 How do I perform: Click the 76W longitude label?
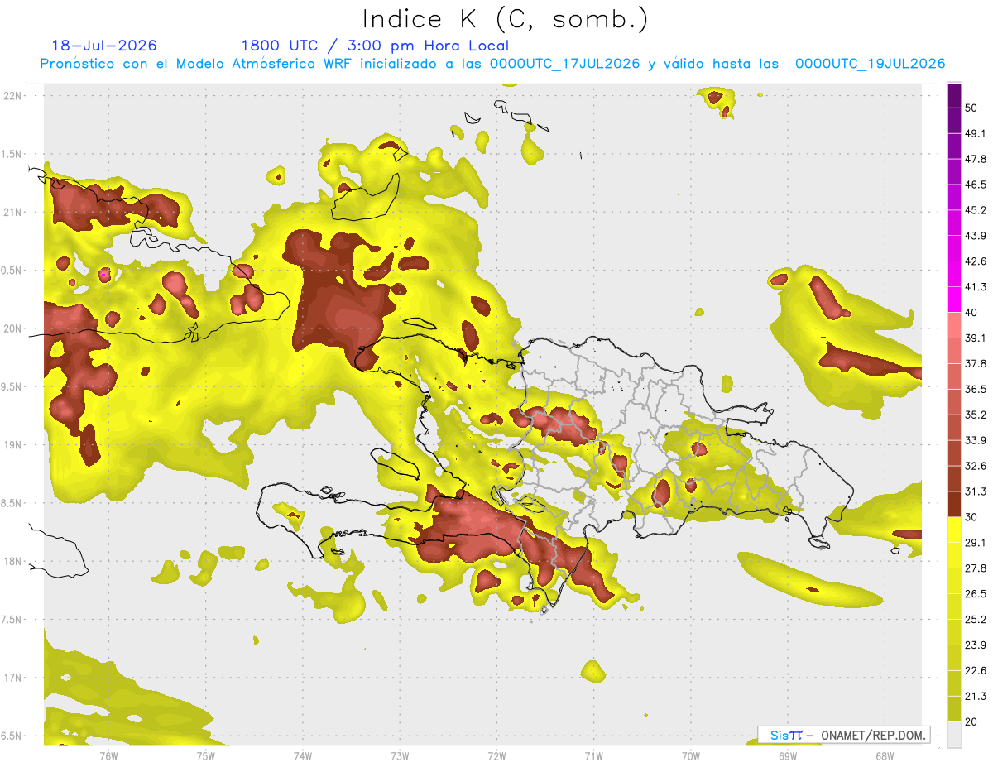point(108,756)
